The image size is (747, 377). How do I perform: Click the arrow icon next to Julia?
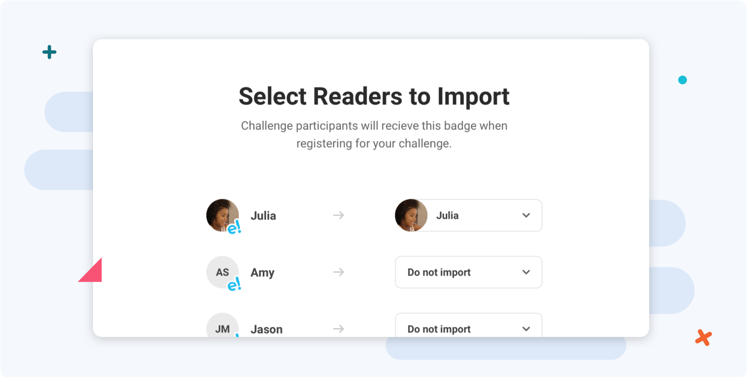pos(339,215)
